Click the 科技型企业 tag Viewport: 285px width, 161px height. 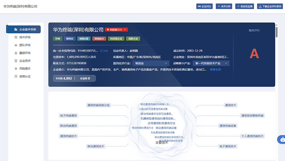point(116,38)
